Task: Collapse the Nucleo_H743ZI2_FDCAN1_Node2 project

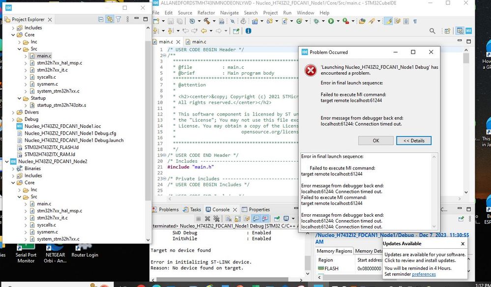Action: (x=7, y=162)
